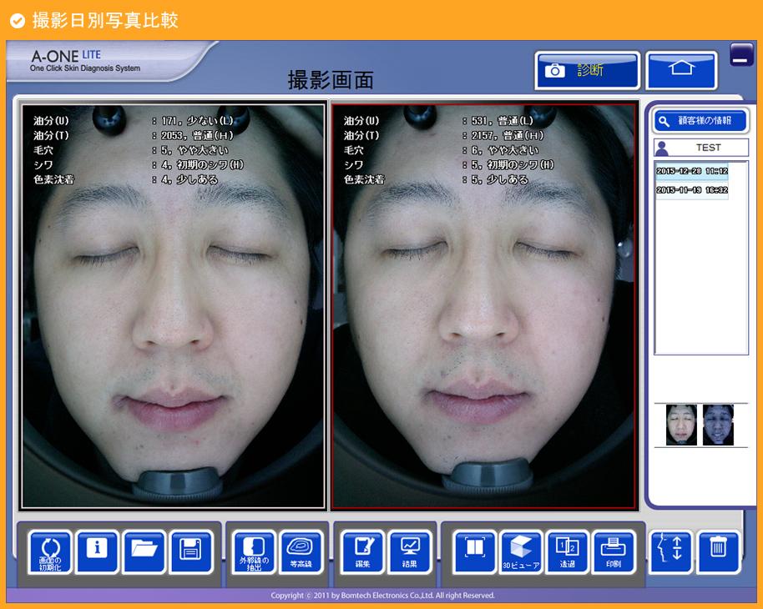The width and height of the screenshot is (763, 609).
Task: Enable the 透過 transparency overlay tool
Action: tap(568, 551)
